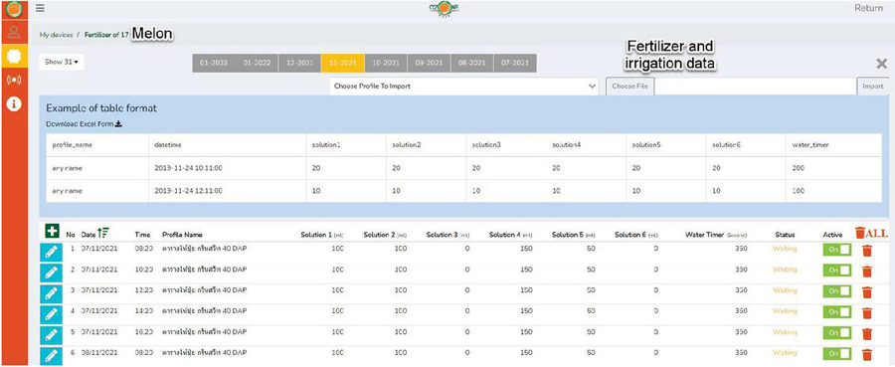Sort by Date using sort icon

pos(103,233)
